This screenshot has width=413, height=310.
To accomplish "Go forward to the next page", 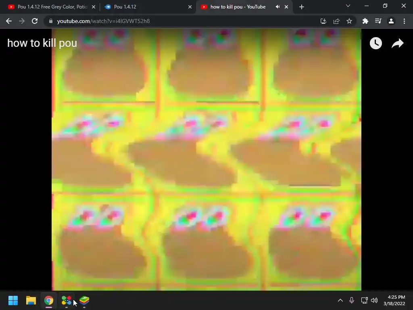I will pos(22,21).
